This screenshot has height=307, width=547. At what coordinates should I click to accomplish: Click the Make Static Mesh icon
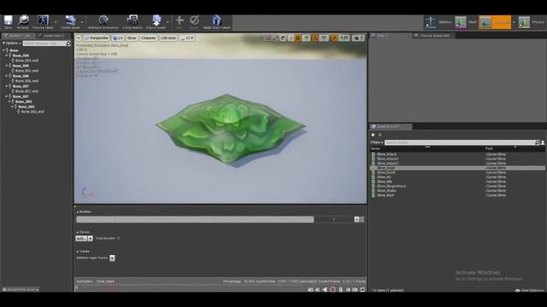(x=216, y=22)
